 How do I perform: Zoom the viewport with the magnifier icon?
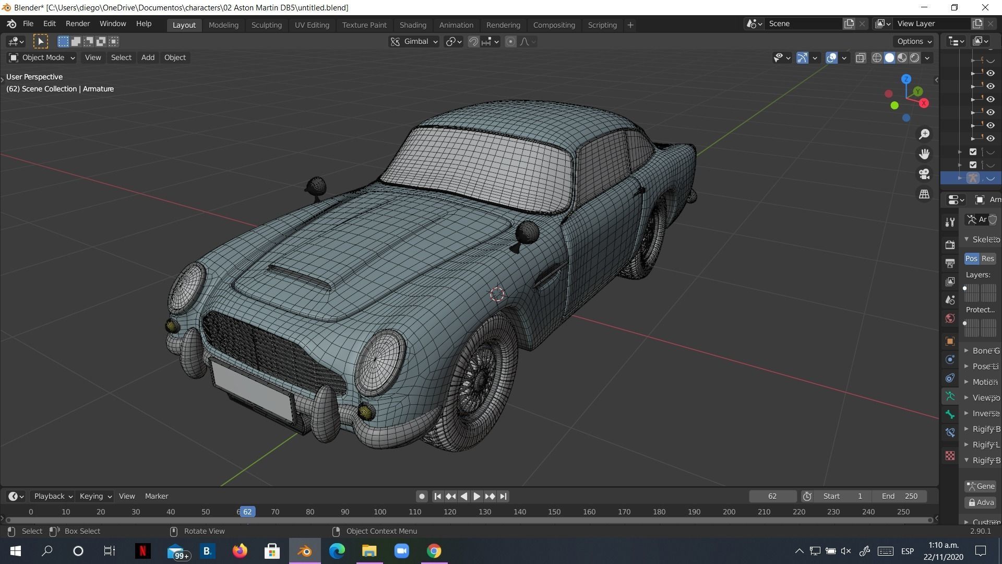(x=924, y=134)
